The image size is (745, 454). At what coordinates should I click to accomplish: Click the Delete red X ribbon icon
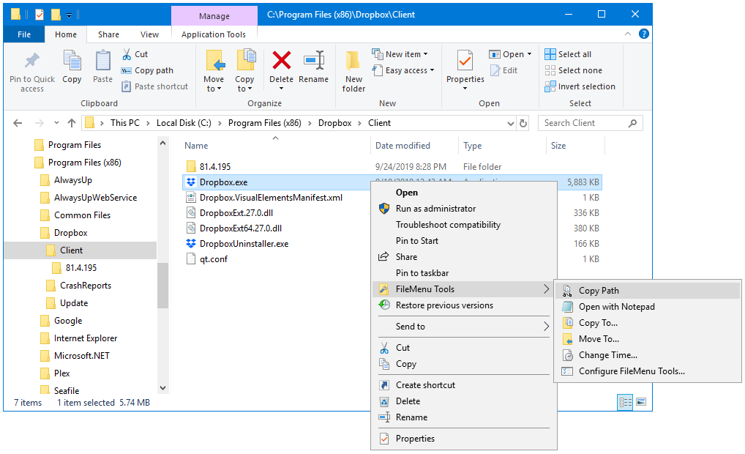tap(281, 62)
